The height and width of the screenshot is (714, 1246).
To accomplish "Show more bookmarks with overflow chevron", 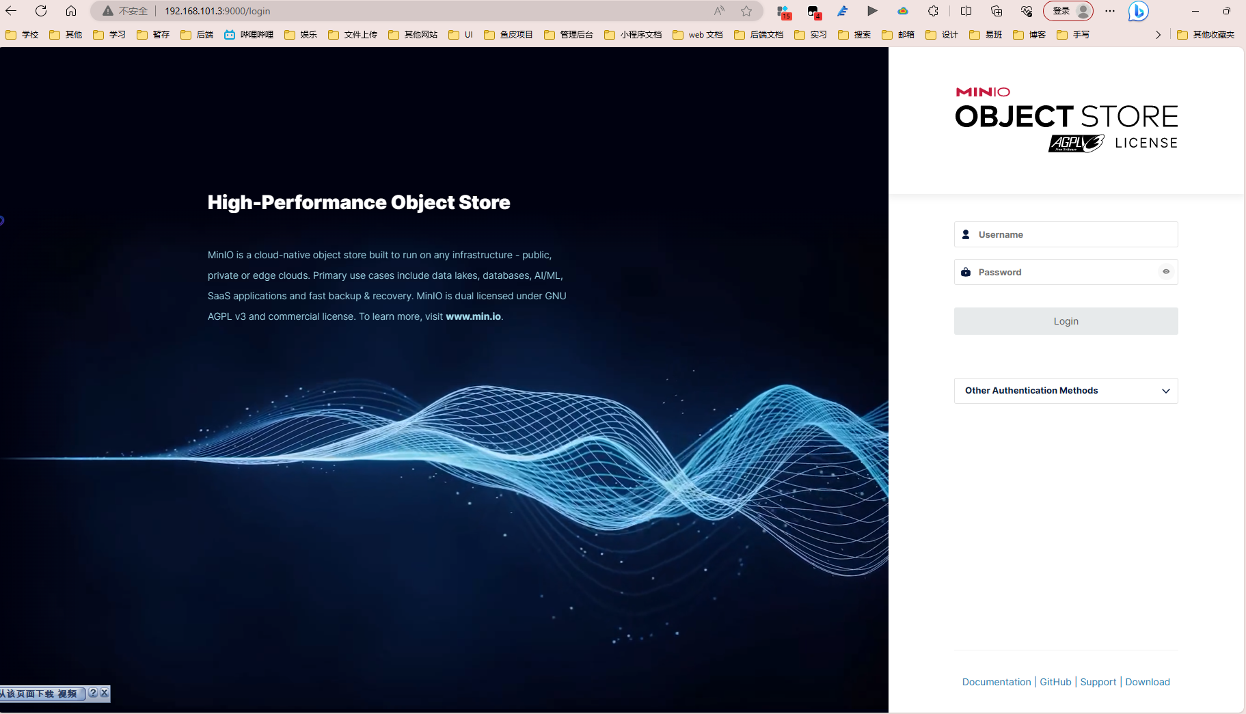I will tap(1158, 35).
